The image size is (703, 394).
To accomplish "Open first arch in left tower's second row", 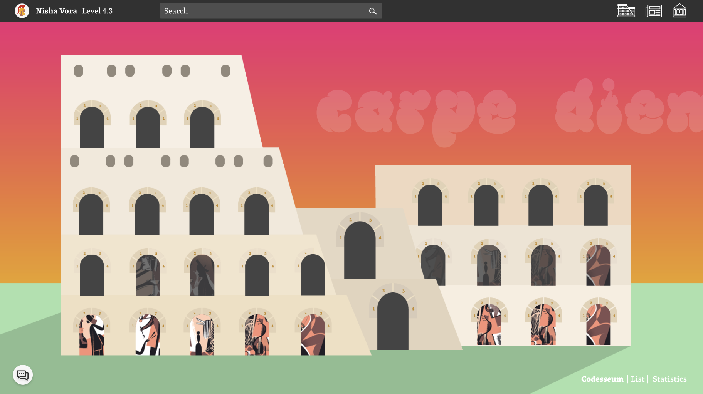I will pyautogui.click(x=91, y=214).
